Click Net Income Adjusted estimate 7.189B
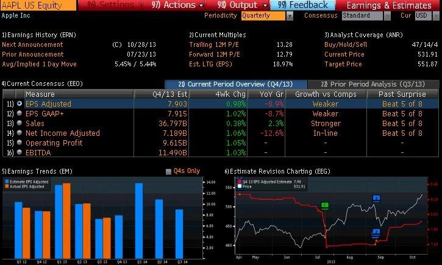Screen dimensions: 442x265 (x=175, y=133)
